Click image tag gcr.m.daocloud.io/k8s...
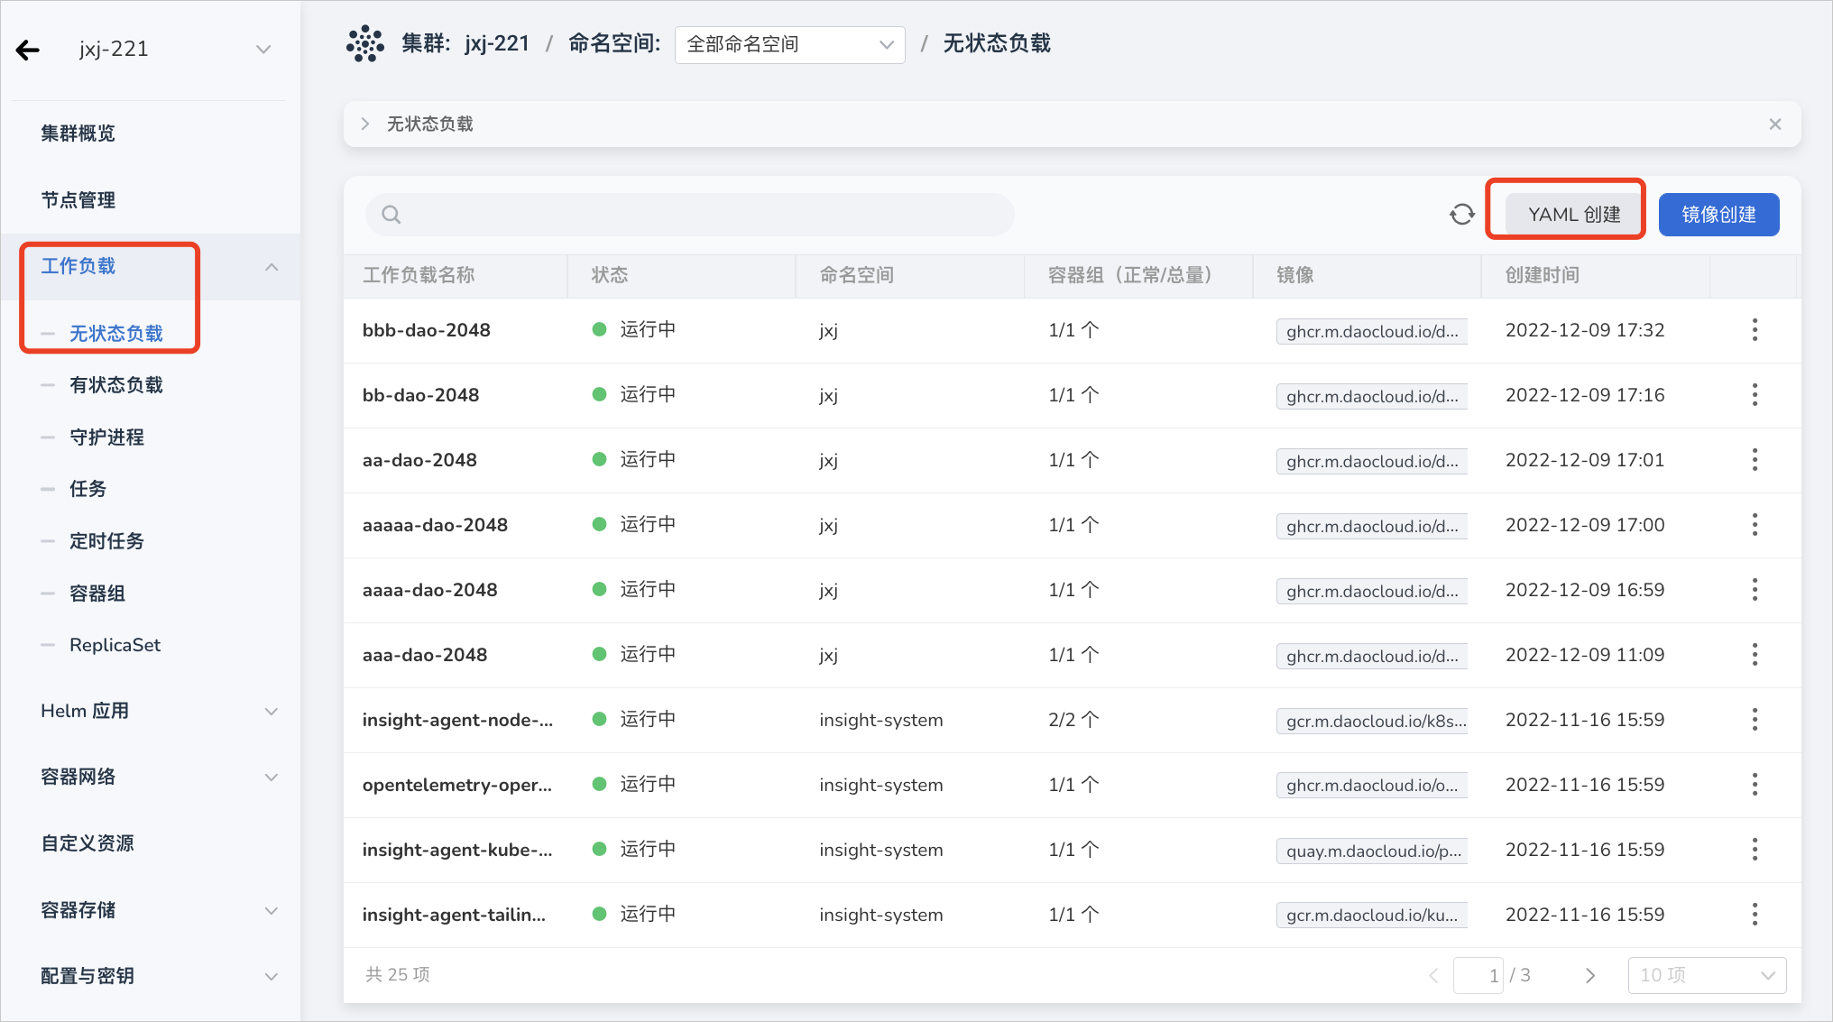1833x1022 pixels. 1372,721
